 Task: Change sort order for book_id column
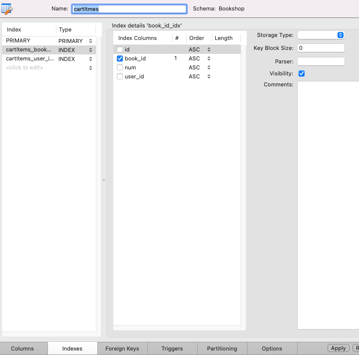[x=209, y=58]
